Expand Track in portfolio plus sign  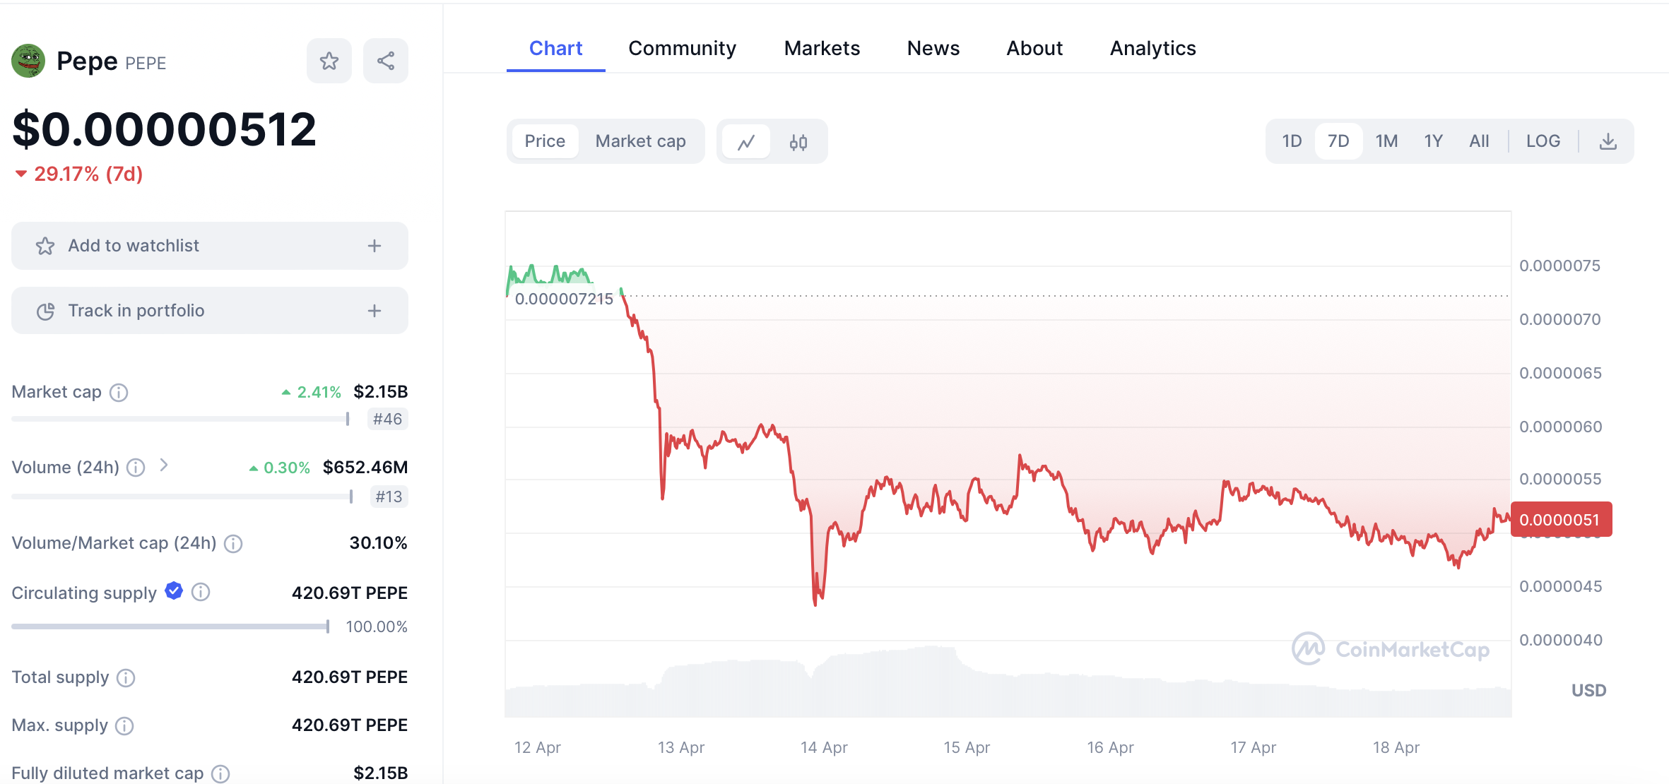pyautogui.click(x=375, y=311)
